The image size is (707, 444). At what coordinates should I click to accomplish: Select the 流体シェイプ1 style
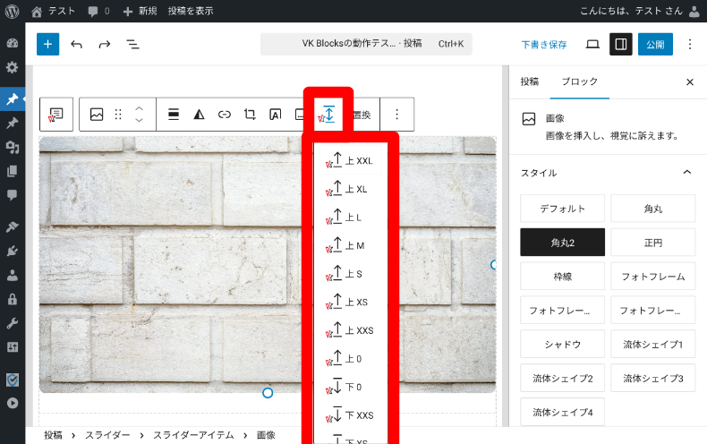(x=653, y=344)
